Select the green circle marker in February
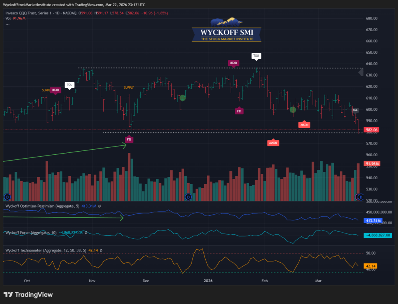The height and width of the screenshot is (304, 398). click(293, 110)
